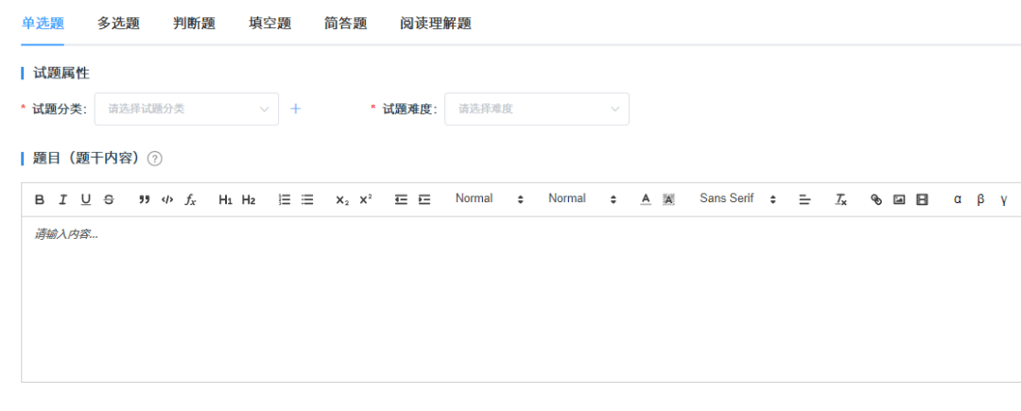
Task: Increase indent with the indent icon
Action: coord(424,199)
